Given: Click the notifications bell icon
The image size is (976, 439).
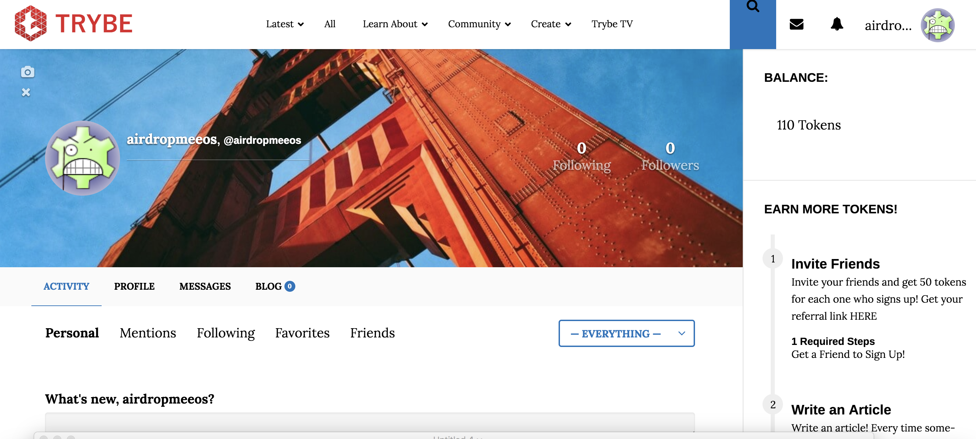Looking at the screenshot, I should pos(837,24).
